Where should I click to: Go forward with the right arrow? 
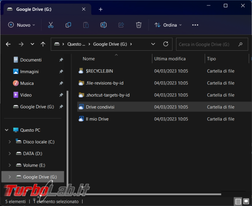(21, 44)
